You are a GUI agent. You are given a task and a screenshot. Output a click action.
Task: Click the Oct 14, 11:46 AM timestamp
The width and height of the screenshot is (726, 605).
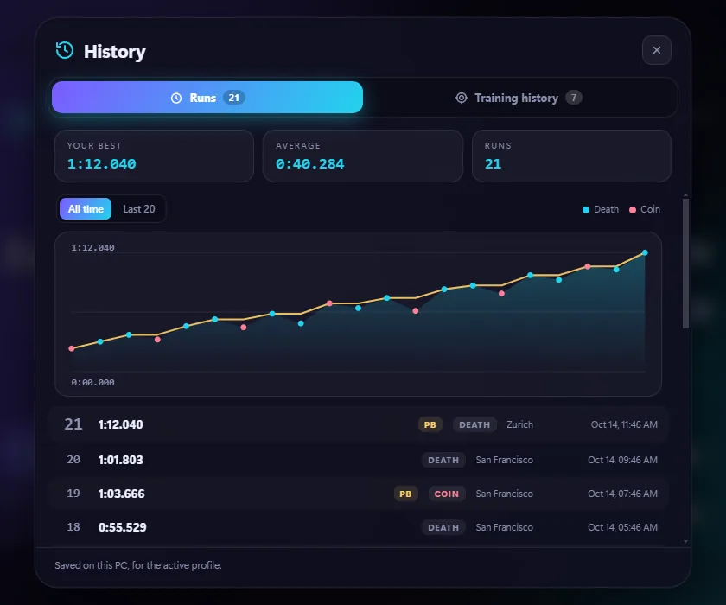point(624,424)
